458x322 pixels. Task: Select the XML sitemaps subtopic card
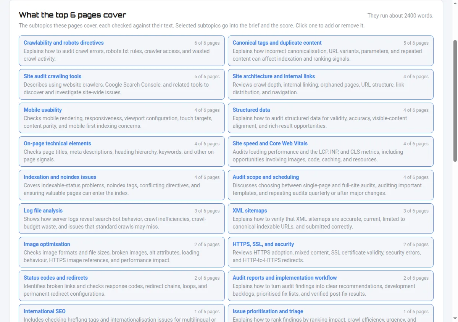click(x=331, y=219)
